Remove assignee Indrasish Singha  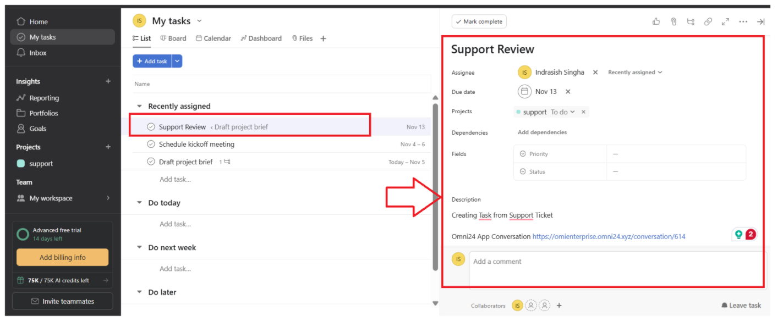(595, 73)
